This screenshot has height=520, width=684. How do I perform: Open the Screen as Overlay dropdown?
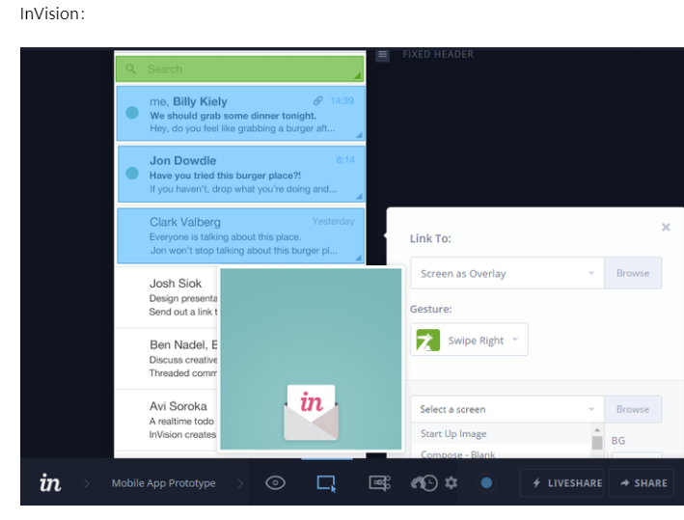click(x=506, y=273)
